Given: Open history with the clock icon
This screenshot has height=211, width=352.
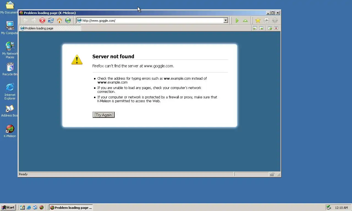Looking at the screenshot, I should (x=266, y=20).
